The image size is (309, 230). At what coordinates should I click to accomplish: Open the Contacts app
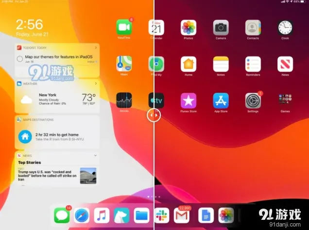pyautogui.click(x=253, y=28)
